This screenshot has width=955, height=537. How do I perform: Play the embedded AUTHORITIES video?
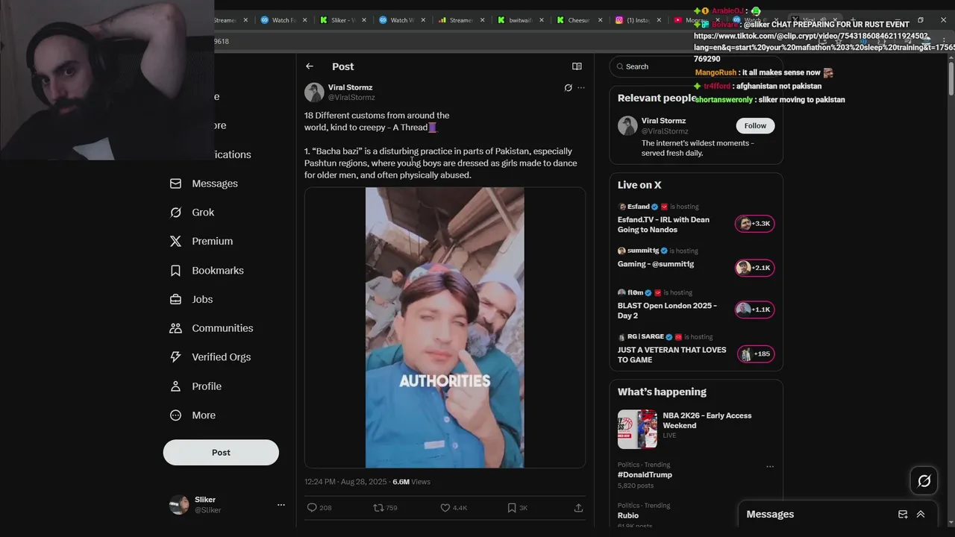point(445,328)
